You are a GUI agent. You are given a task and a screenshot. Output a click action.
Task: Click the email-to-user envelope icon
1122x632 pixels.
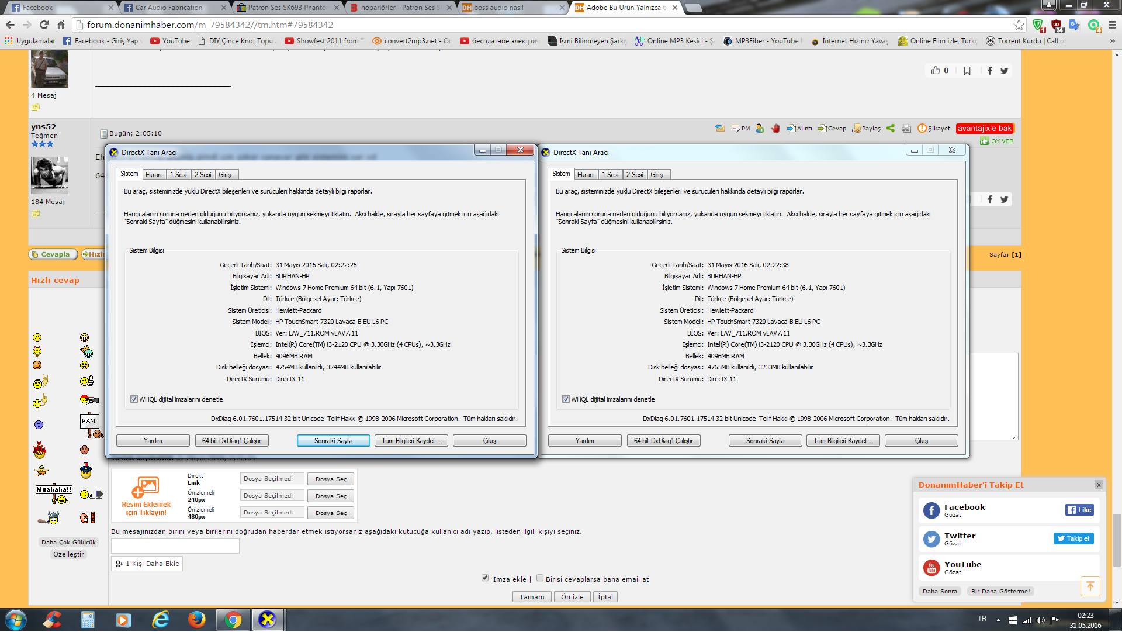720,128
